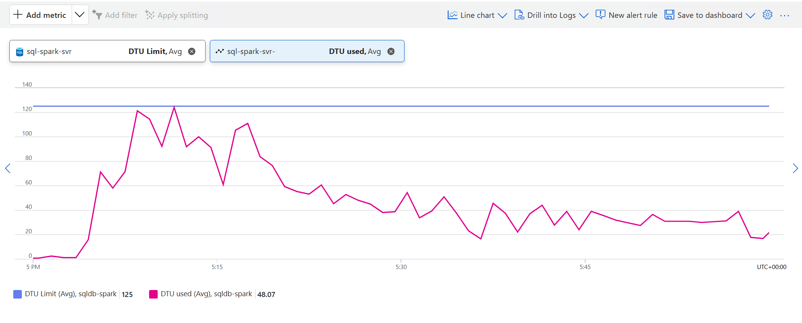Viewport: 802px width, 323px height.
Task: Expand the Save to dashboard chevron
Action: click(750, 15)
